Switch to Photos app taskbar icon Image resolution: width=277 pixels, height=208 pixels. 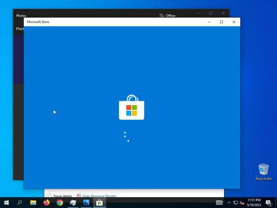click(86, 203)
